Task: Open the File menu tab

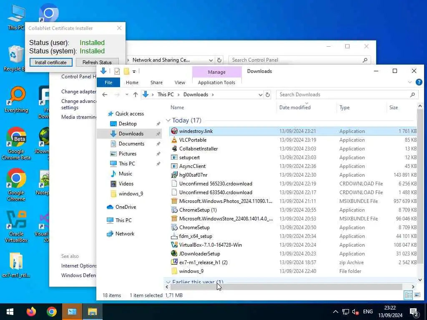Action: [108, 82]
